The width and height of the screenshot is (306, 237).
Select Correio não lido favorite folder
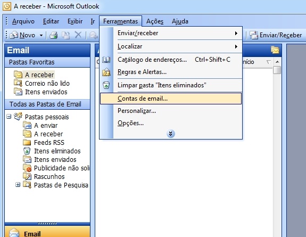47,84
